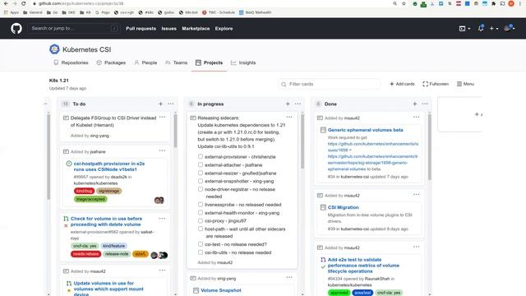Check csi-proxy - jingxu97 checkbox

tap(201, 221)
